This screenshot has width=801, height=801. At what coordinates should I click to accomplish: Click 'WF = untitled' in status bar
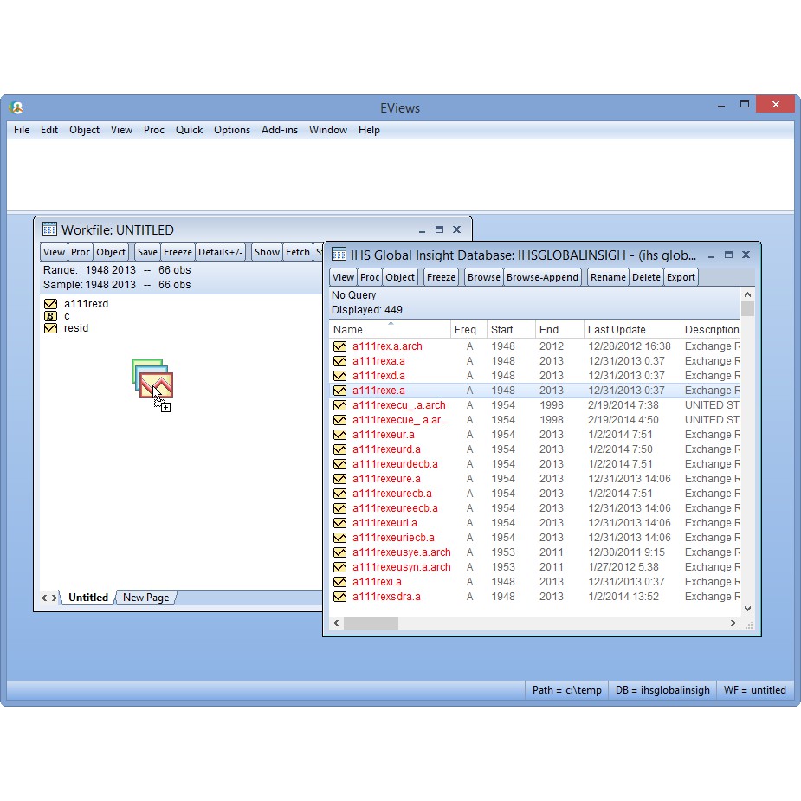pos(754,690)
